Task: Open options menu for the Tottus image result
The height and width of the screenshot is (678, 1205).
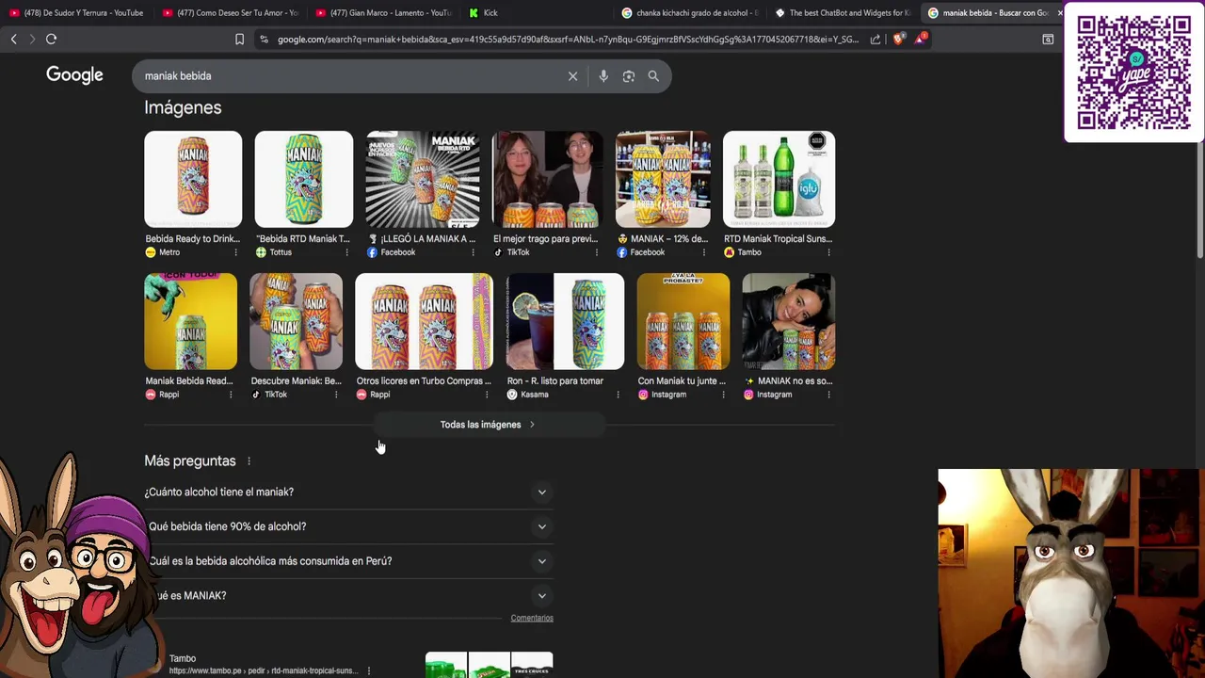Action: 346,252
